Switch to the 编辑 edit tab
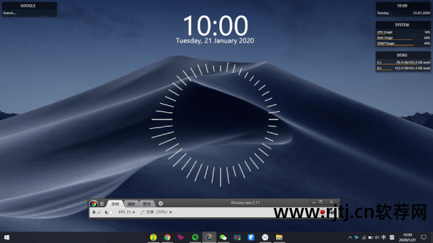This screenshot has height=243, width=433. click(131, 204)
